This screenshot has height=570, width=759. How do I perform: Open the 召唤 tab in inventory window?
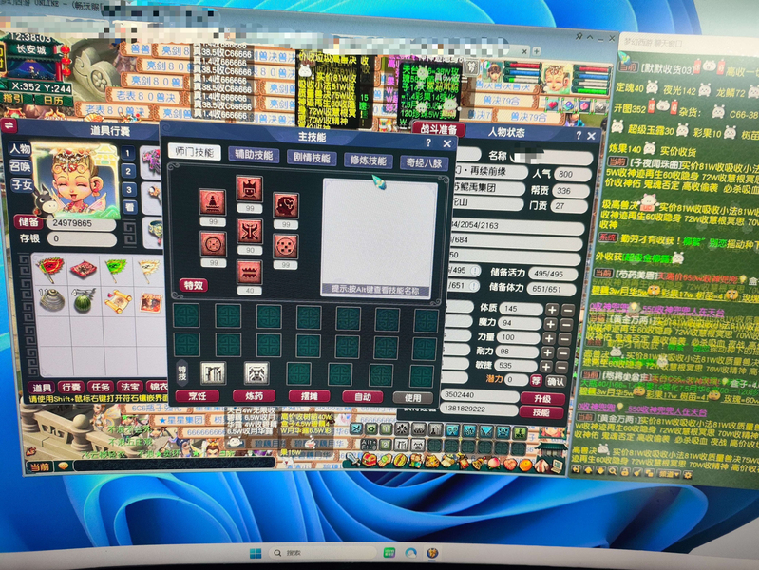[20, 167]
